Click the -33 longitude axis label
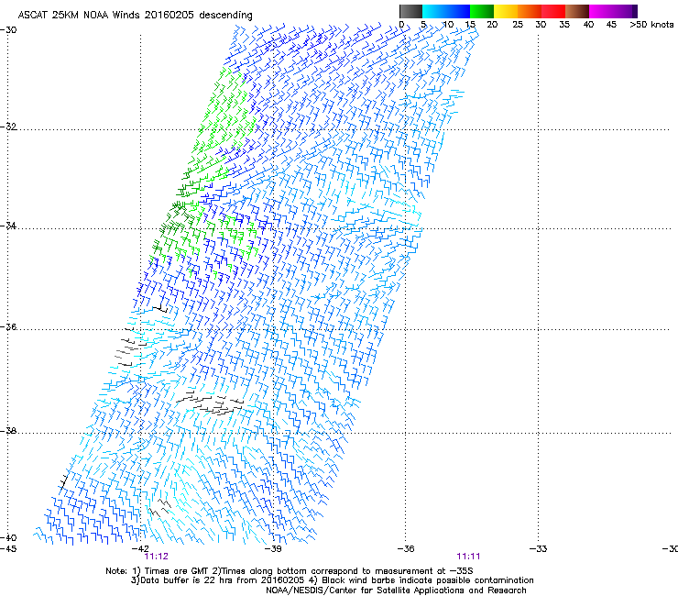The image size is (678, 596). tap(539, 549)
